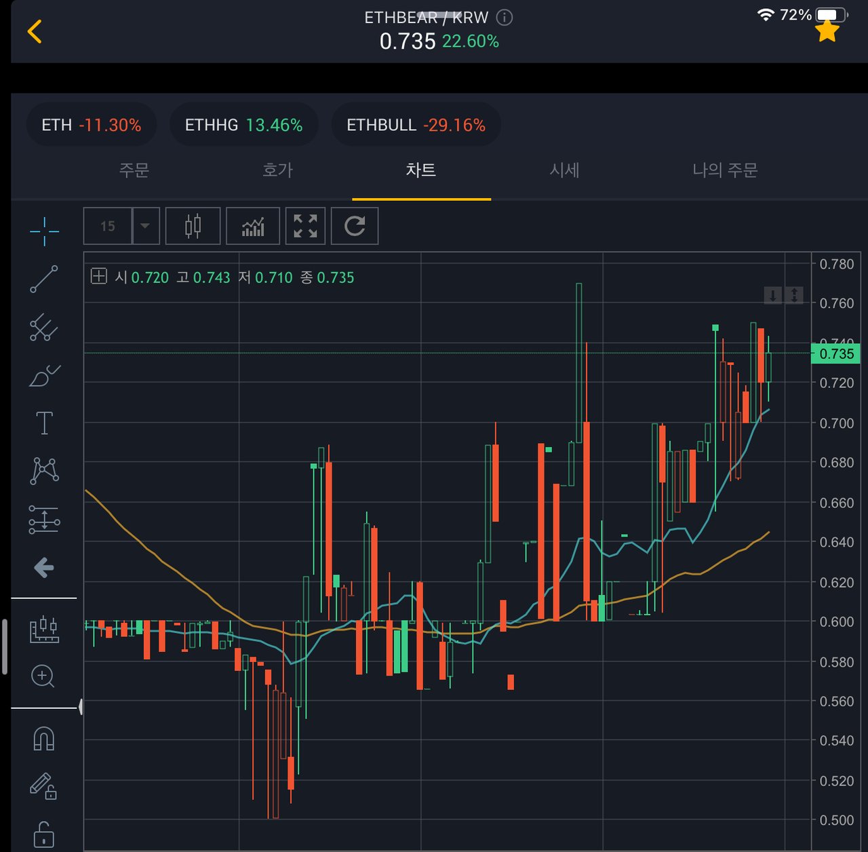The height and width of the screenshot is (852, 868).
Task: Collapse the drawing toolbar with arrow
Action: [x=44, y=568]
